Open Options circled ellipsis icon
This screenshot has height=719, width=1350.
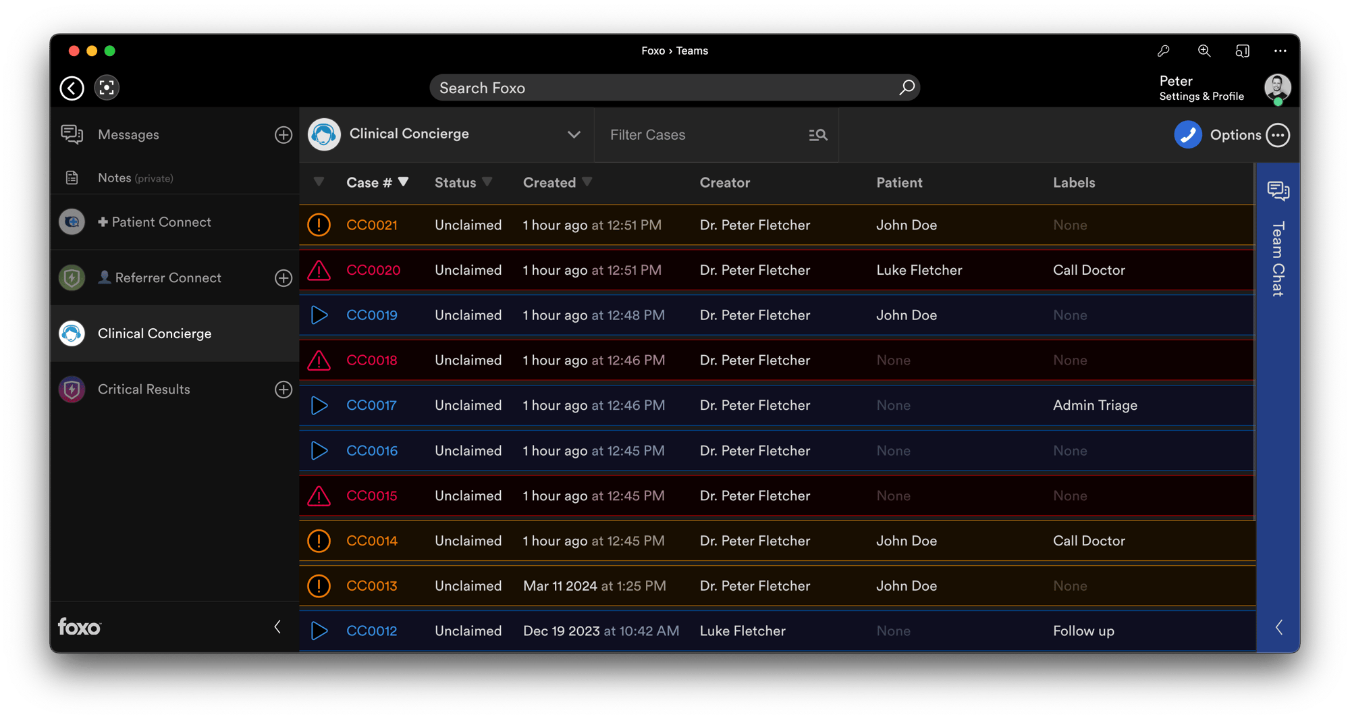(x=1278, y=135)
